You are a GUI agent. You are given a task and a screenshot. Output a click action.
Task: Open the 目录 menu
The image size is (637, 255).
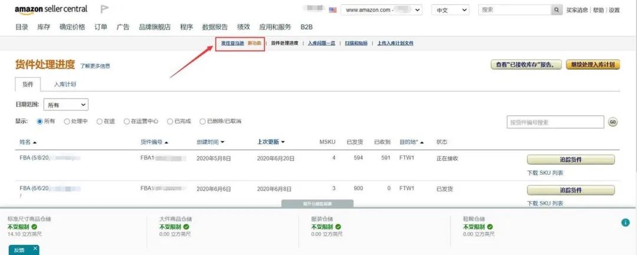22,27
